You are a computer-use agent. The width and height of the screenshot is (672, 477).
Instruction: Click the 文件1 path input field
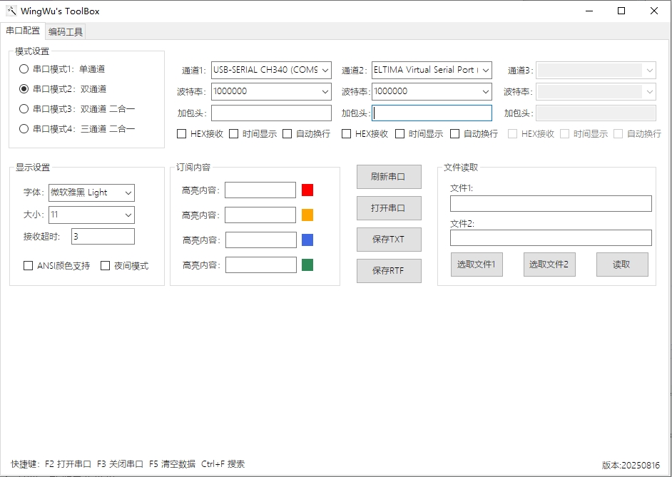[x=551, y=204]
